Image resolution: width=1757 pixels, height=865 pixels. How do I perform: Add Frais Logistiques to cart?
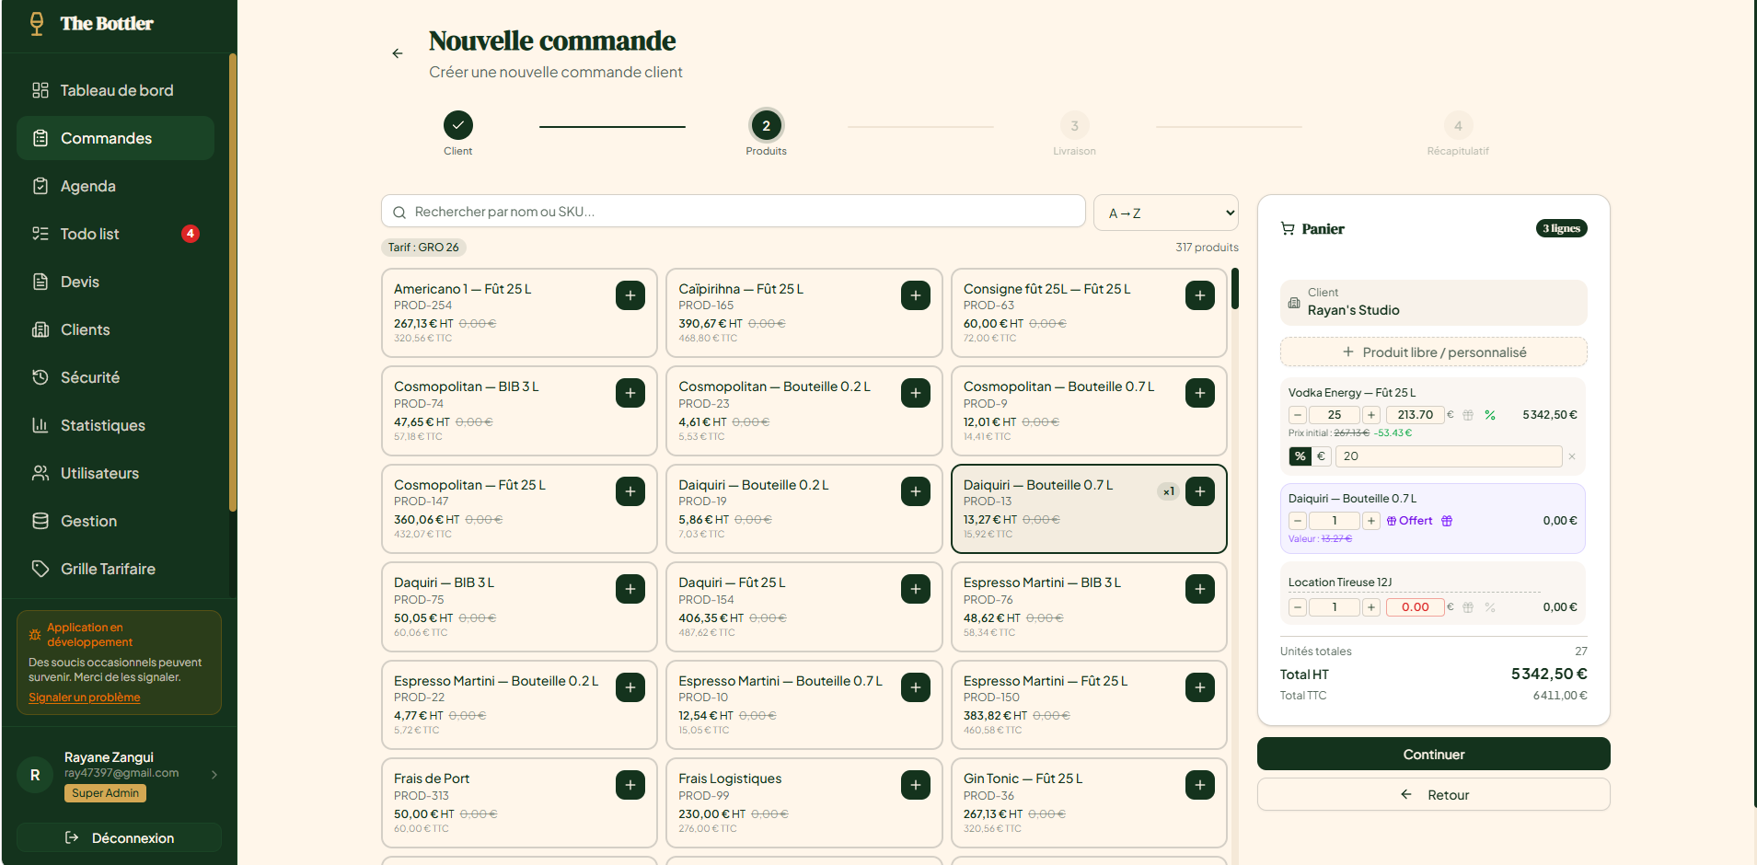point(916,785)
